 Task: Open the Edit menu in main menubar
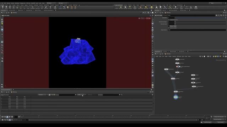(x=5, y=3)
